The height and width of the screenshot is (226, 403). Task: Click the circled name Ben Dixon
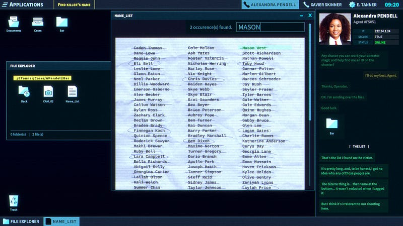coord(198,141)
